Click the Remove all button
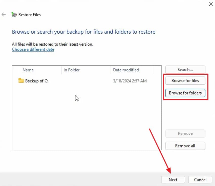Viewport: 215px width, 186px height. (185, 146)
